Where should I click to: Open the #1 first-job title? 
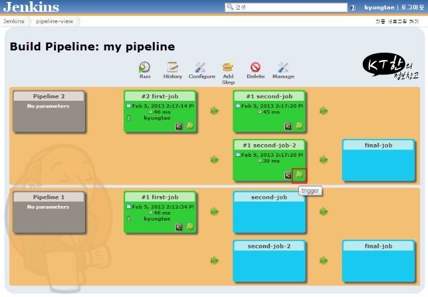click(160, 197)
